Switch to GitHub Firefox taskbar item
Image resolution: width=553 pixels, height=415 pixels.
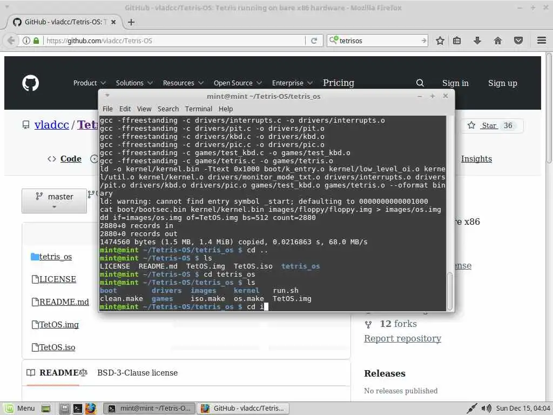pos(243,409)
